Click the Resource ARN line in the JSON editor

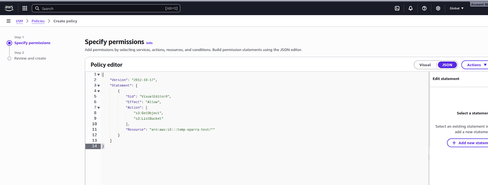(170, 130)
